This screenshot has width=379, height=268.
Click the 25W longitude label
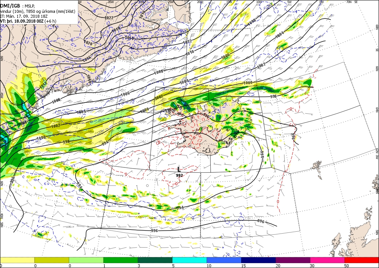[x=171, y=2]
